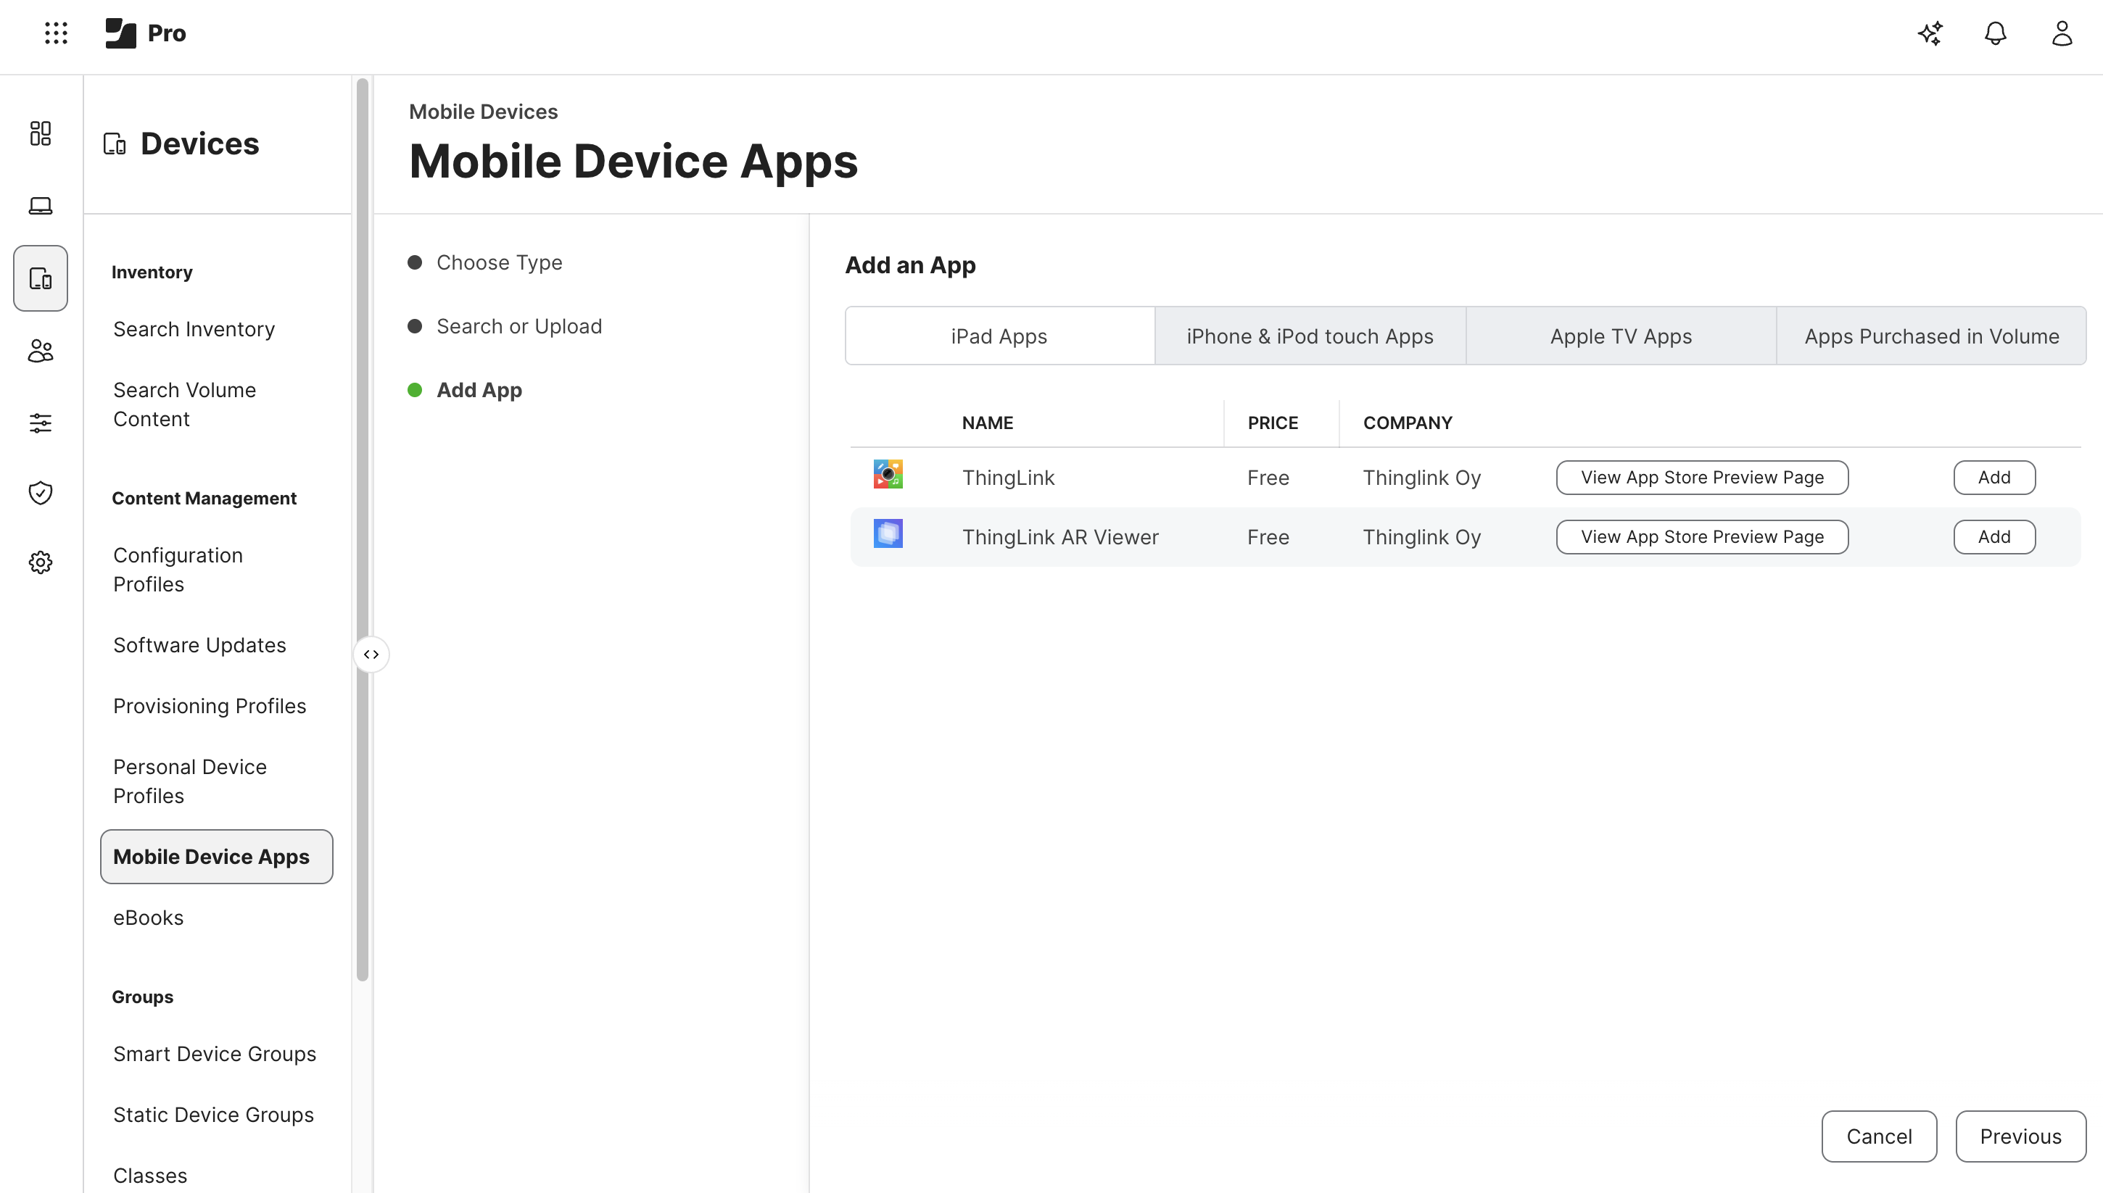The height and width of the screenshot is (1193, 2103).
Task: Click the sidebar vertical scrollbar
Action: click(x=363, y=528)
